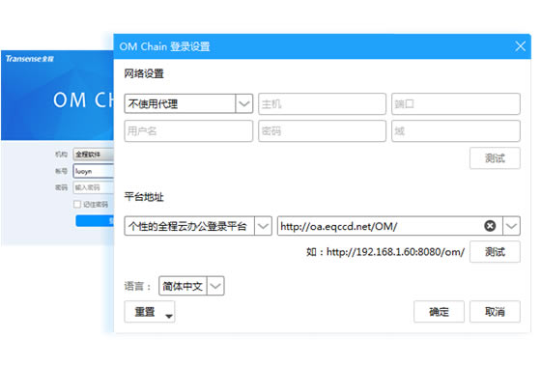Click the 域 domain input field
The image size is (541, 367).
(x=456, y=130)
